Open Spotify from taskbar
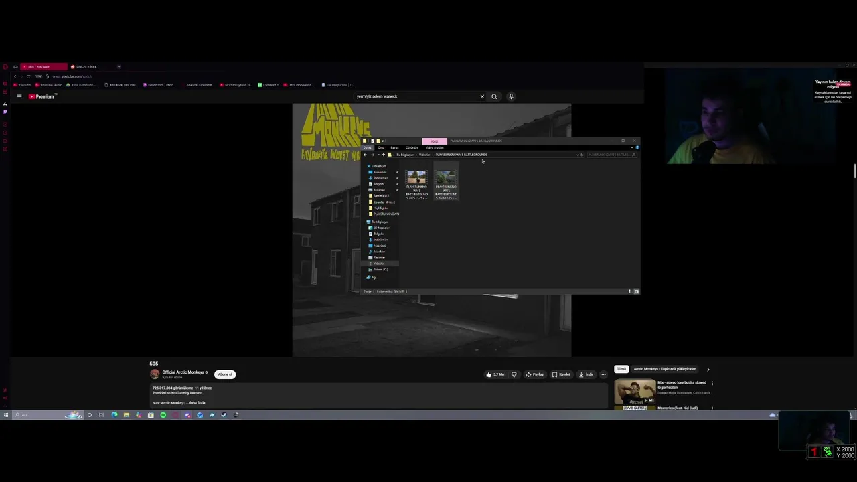This screenshot has width=857, height=482. pos(163,415)
